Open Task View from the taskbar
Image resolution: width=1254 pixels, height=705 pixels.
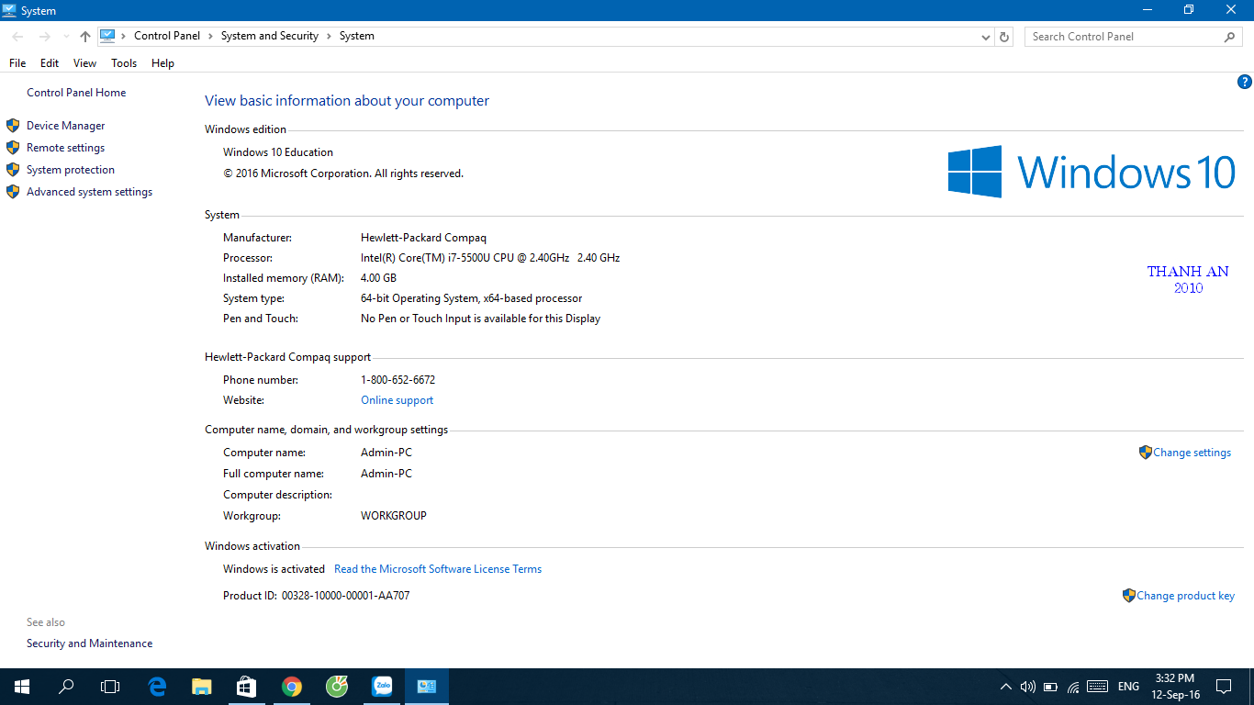pos(110,687)
